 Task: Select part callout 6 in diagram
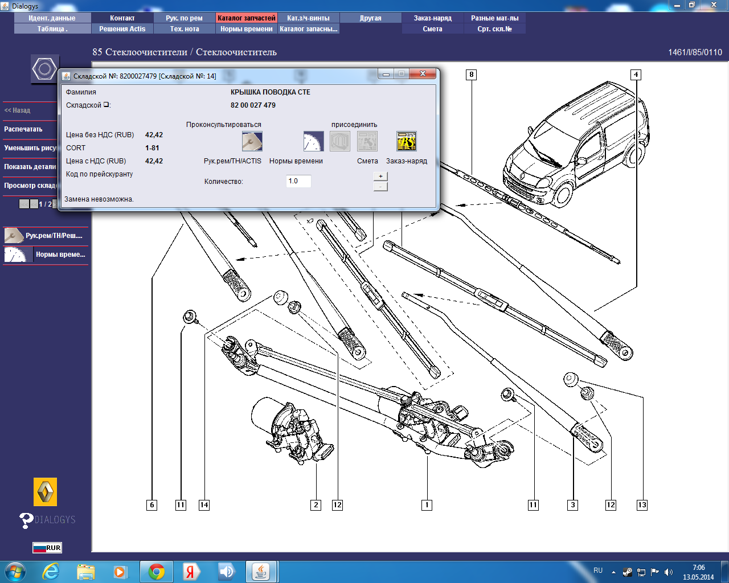click(152, 505)
